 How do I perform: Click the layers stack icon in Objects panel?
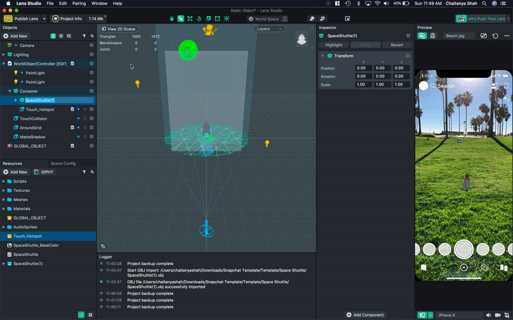point(61,36)
